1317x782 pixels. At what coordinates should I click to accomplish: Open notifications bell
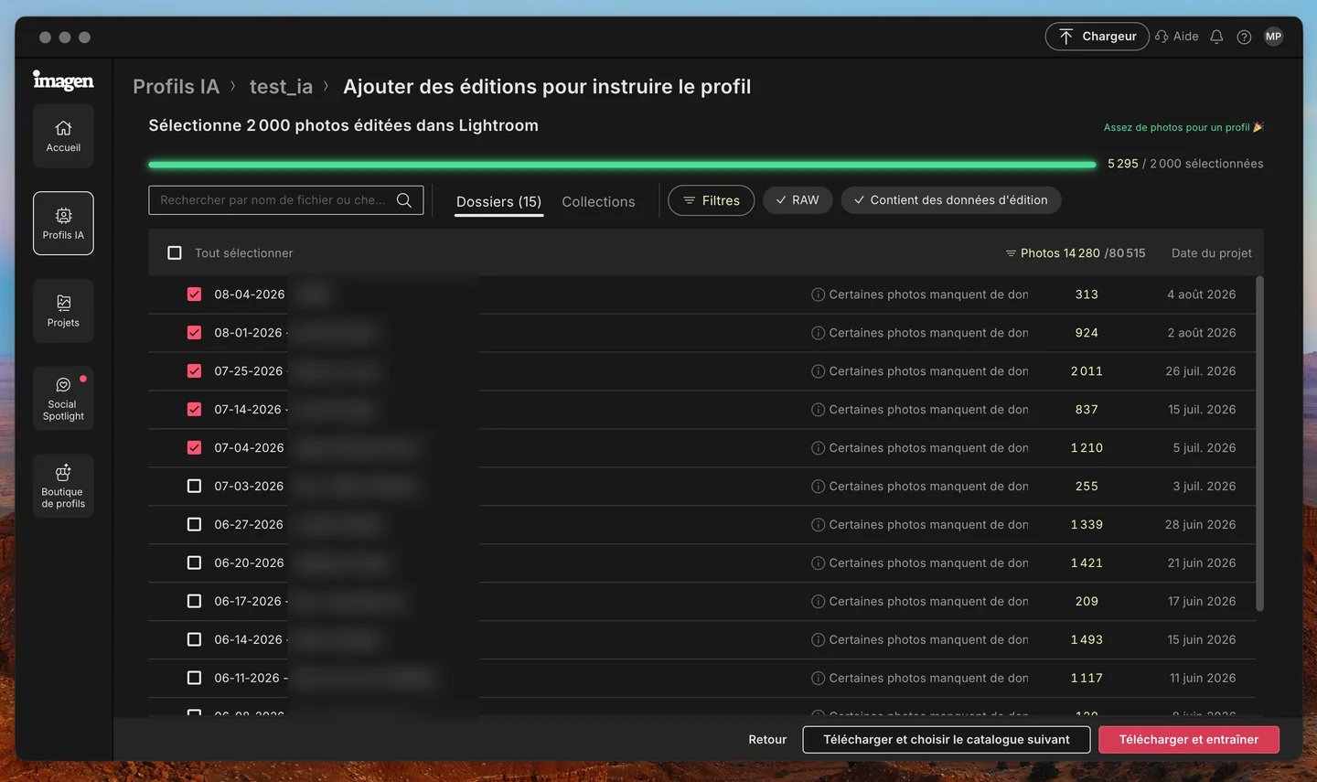click(x=1216, y=37)
